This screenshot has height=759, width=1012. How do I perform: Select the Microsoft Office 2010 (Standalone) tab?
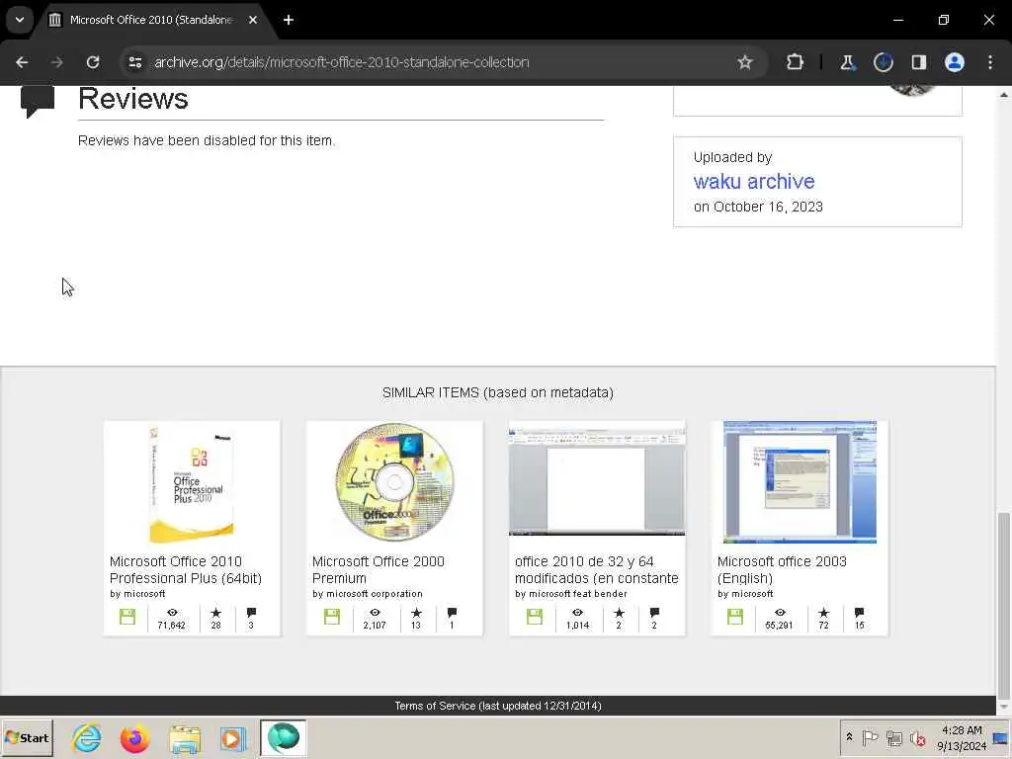pyautogui.click(x=153, y=20)
